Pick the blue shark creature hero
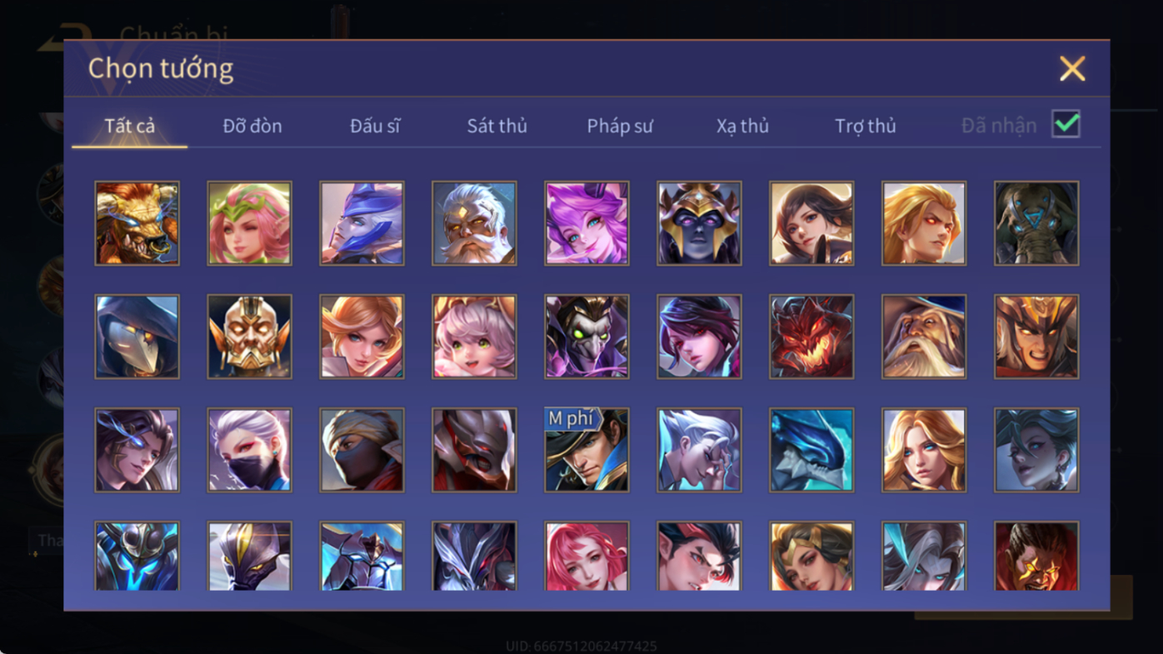The width and height of the screenshot is (1163, 654). pyautogui.click(x=811, y=450)
